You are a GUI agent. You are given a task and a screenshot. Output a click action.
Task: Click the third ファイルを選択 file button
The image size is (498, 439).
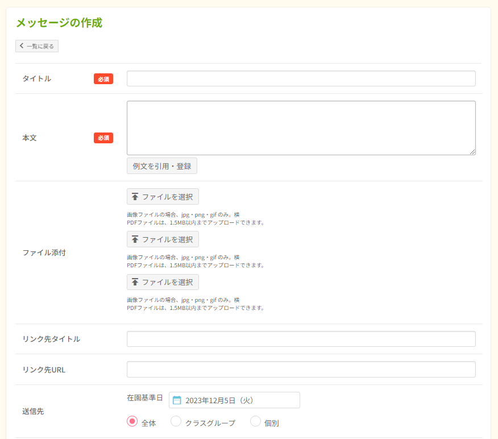coord(163,281)
